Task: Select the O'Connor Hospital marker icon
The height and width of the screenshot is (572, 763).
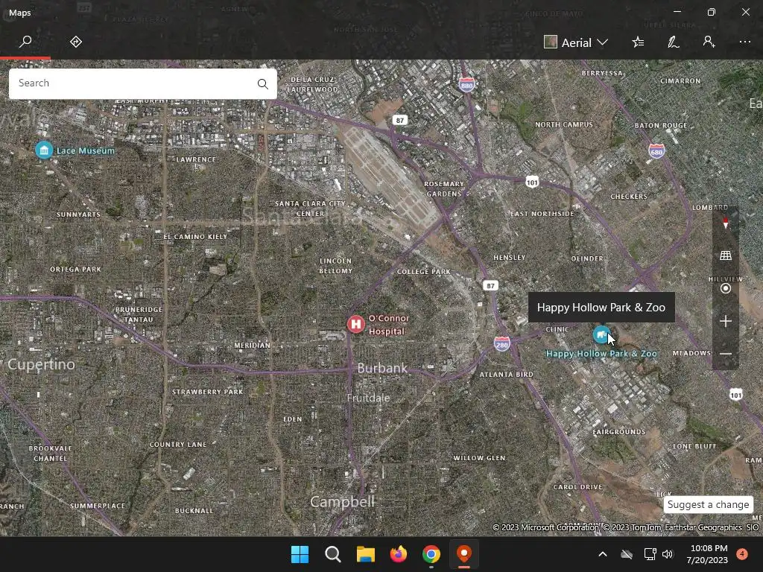Action: [355, 324]
